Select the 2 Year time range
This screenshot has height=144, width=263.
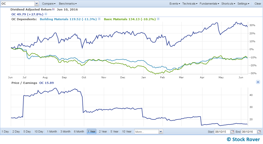103,131
